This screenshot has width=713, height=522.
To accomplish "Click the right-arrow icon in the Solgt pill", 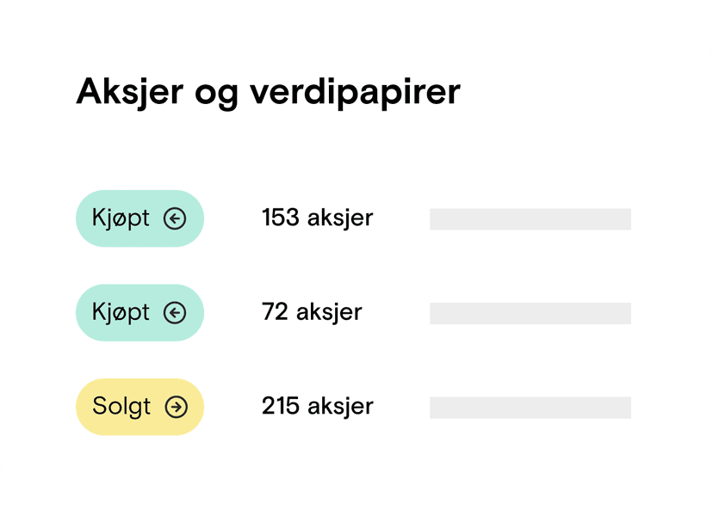I will coord(176,407).
